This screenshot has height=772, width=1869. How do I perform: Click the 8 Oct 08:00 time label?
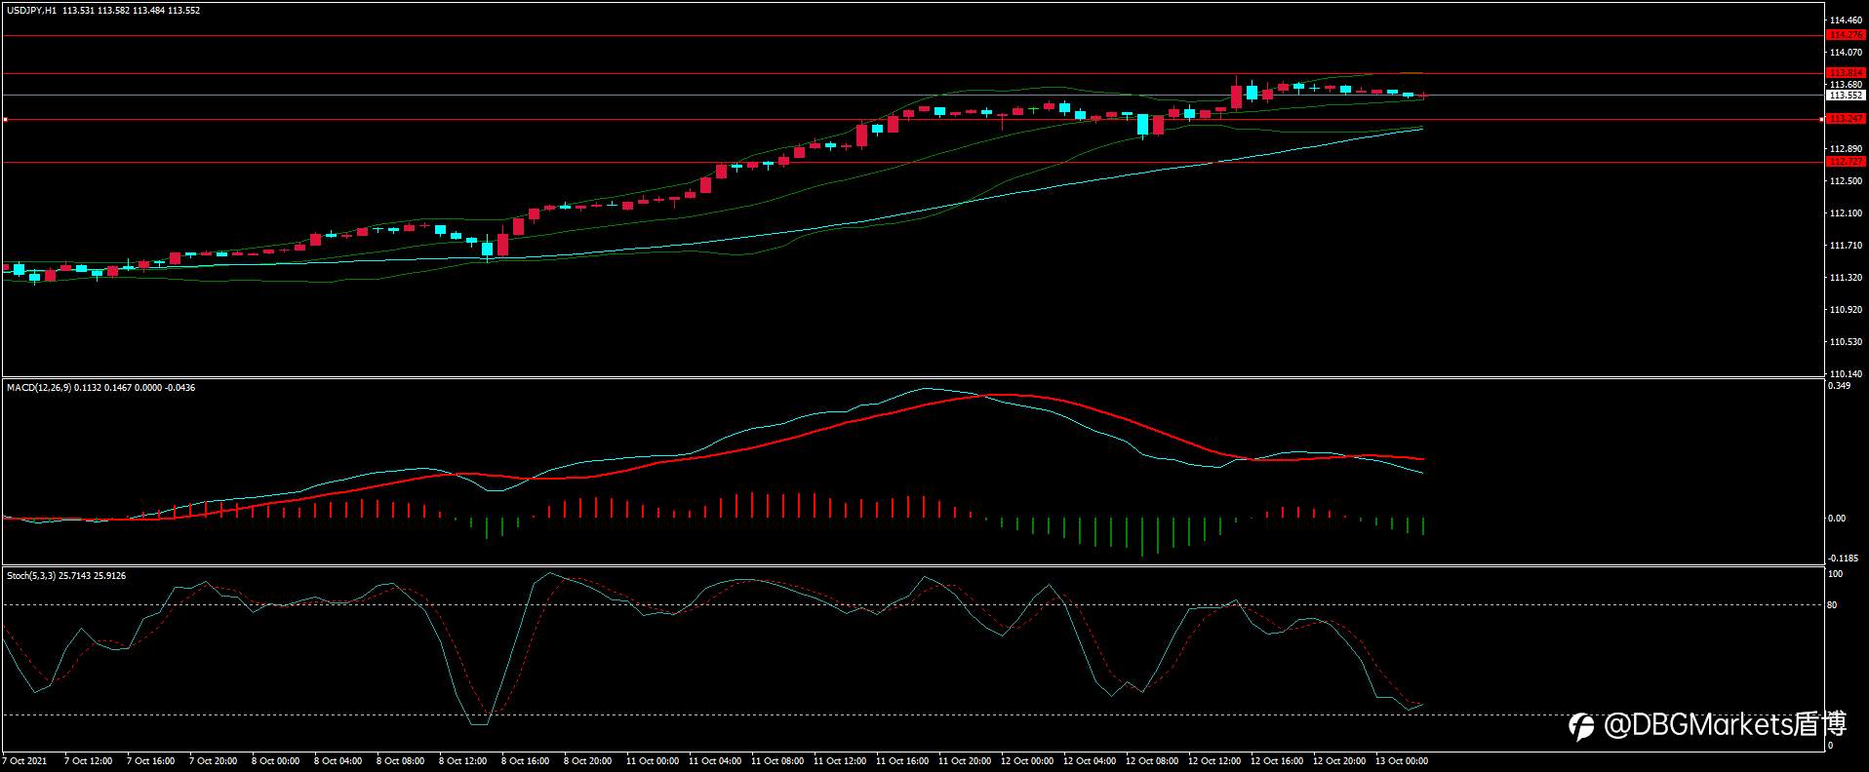401,761
